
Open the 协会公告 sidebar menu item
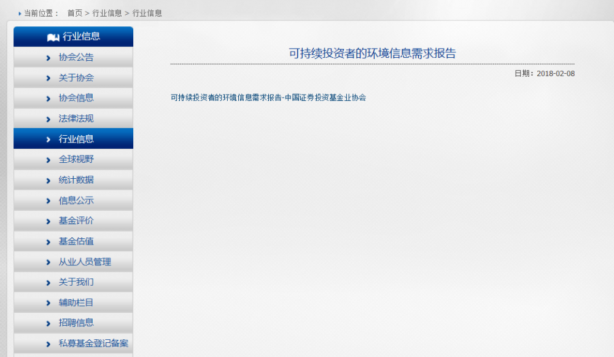[73, 57]
